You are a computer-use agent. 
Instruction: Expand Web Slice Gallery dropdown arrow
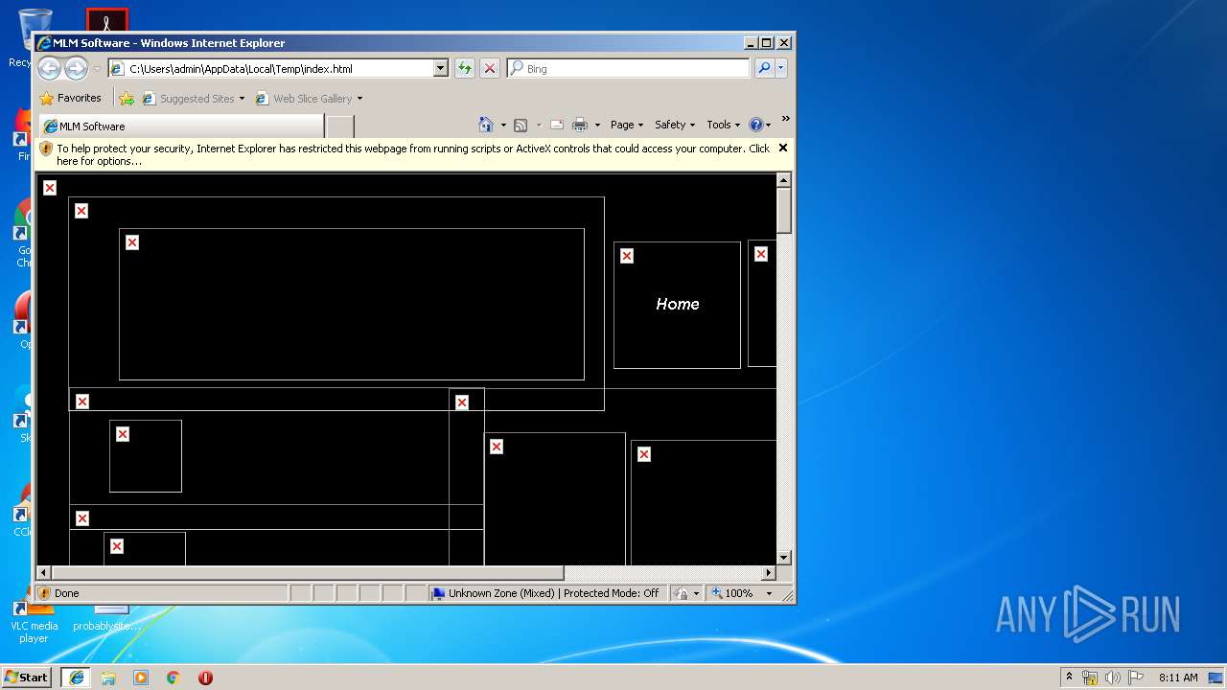click(359, 98)
